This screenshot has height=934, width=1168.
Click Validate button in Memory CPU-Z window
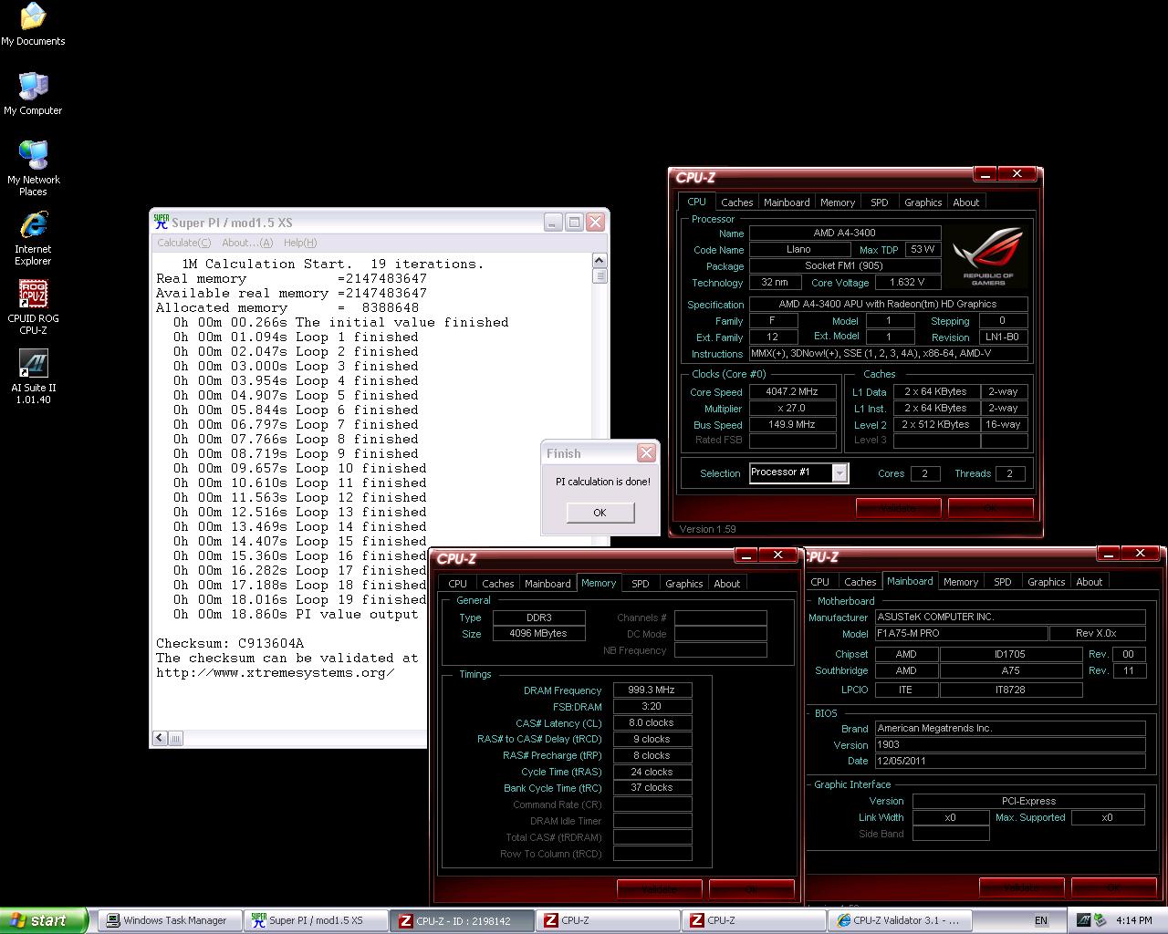[659, 889]
